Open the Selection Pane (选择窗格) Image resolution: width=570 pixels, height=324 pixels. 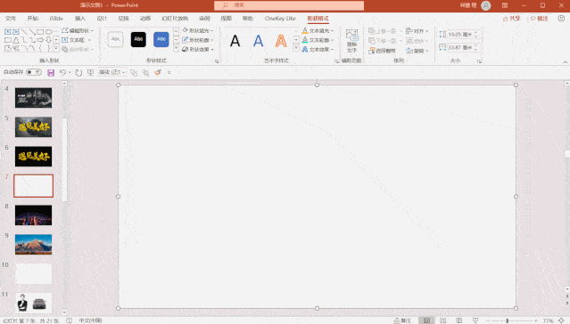pyautogui.click(x=382, y=51)
